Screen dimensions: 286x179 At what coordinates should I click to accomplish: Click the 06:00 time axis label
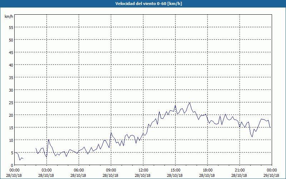point(79,170)
